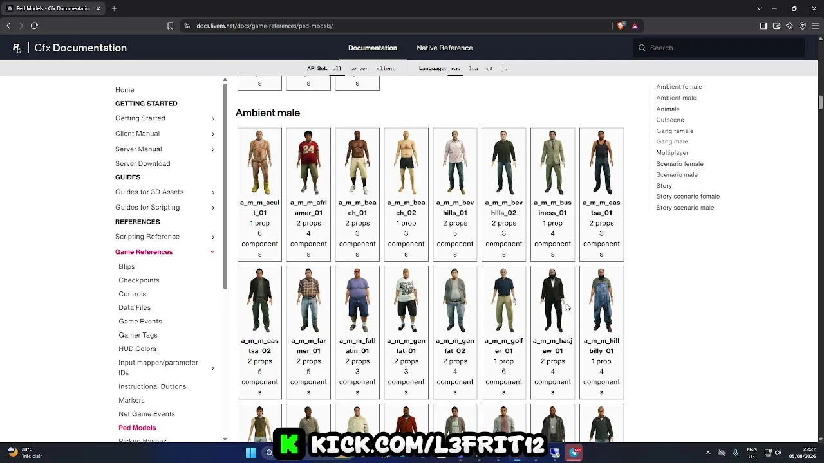The height and width of the screenshot is (463, 824).
Task: Select API set 'client'
Action: tap(386, 68)
